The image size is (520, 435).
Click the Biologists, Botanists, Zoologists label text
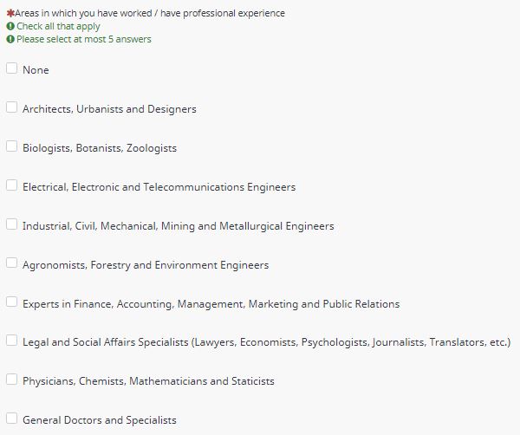pyautogui.click(x=100, y=148)
